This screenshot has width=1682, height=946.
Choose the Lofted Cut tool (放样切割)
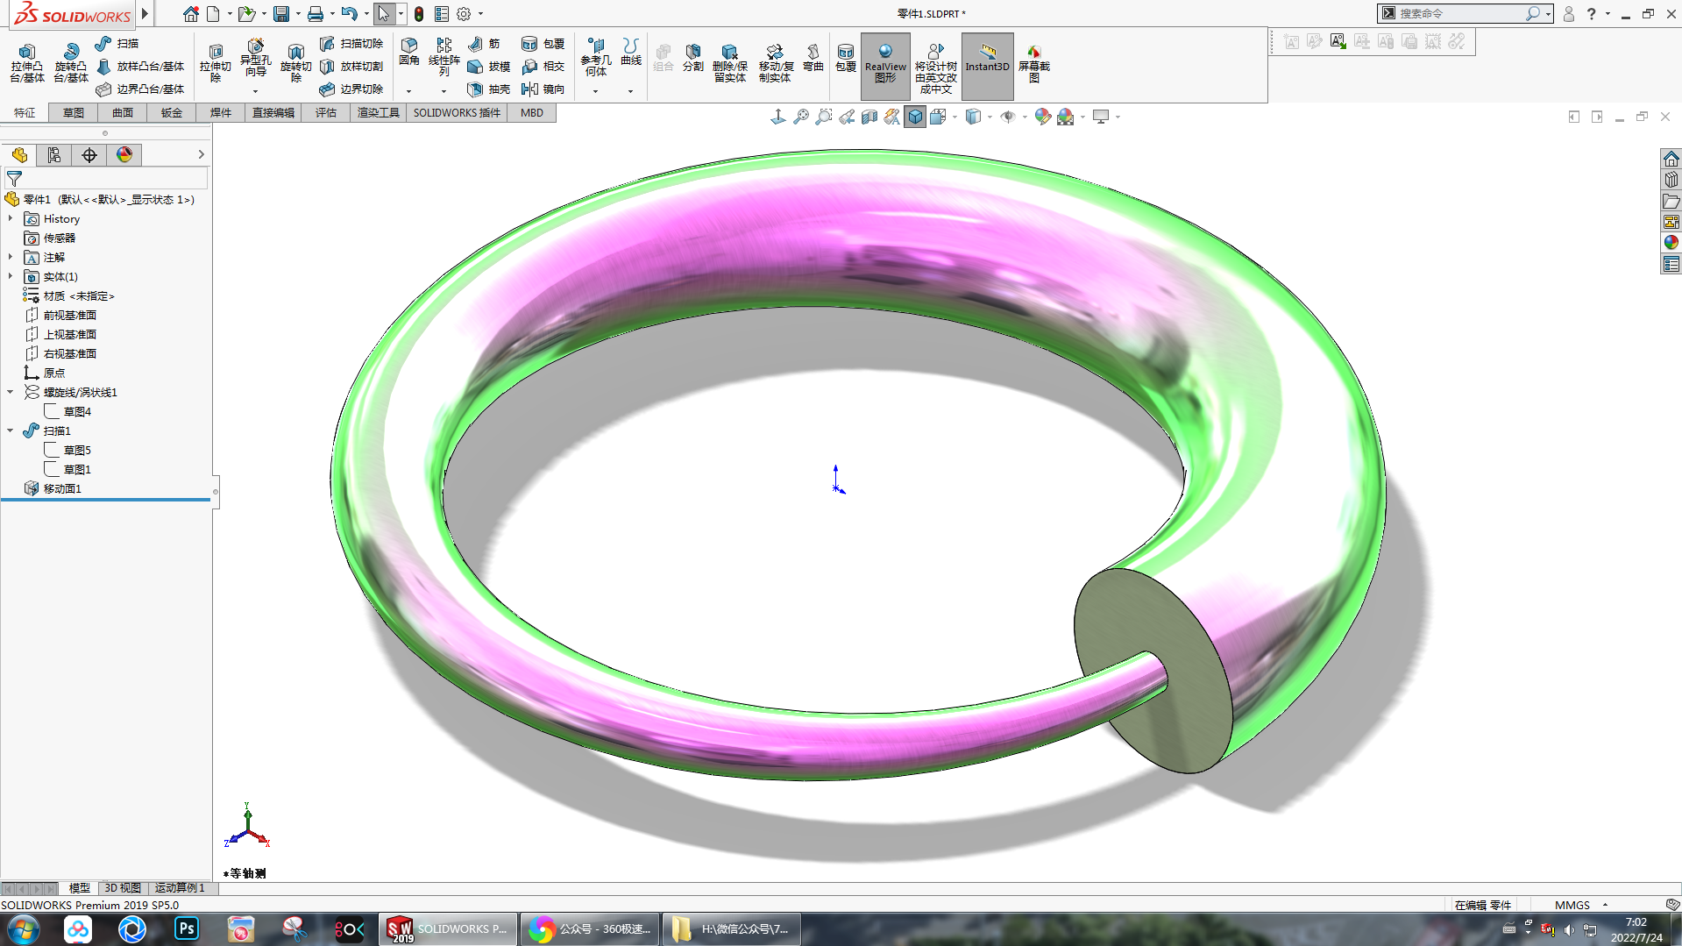point(351,67)
